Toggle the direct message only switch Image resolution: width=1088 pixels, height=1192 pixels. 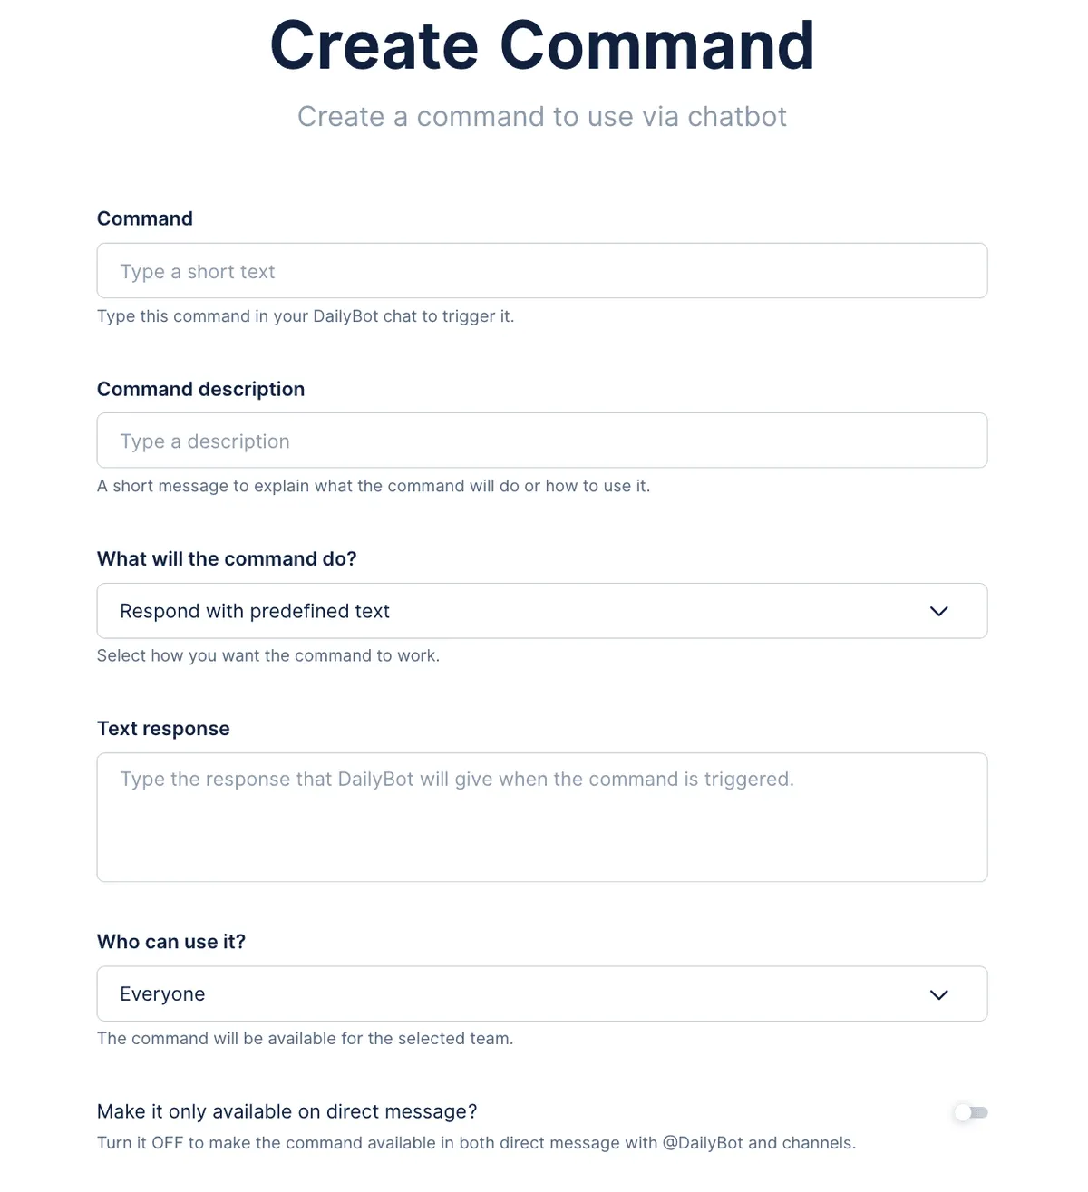point(971,1112)
